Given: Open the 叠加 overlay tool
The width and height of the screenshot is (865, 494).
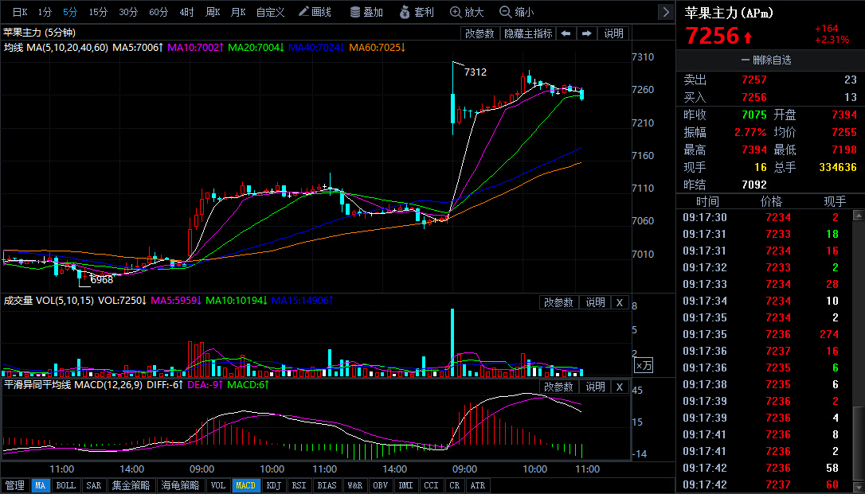Looking at the screenshot, I should (x=366, y=12).
